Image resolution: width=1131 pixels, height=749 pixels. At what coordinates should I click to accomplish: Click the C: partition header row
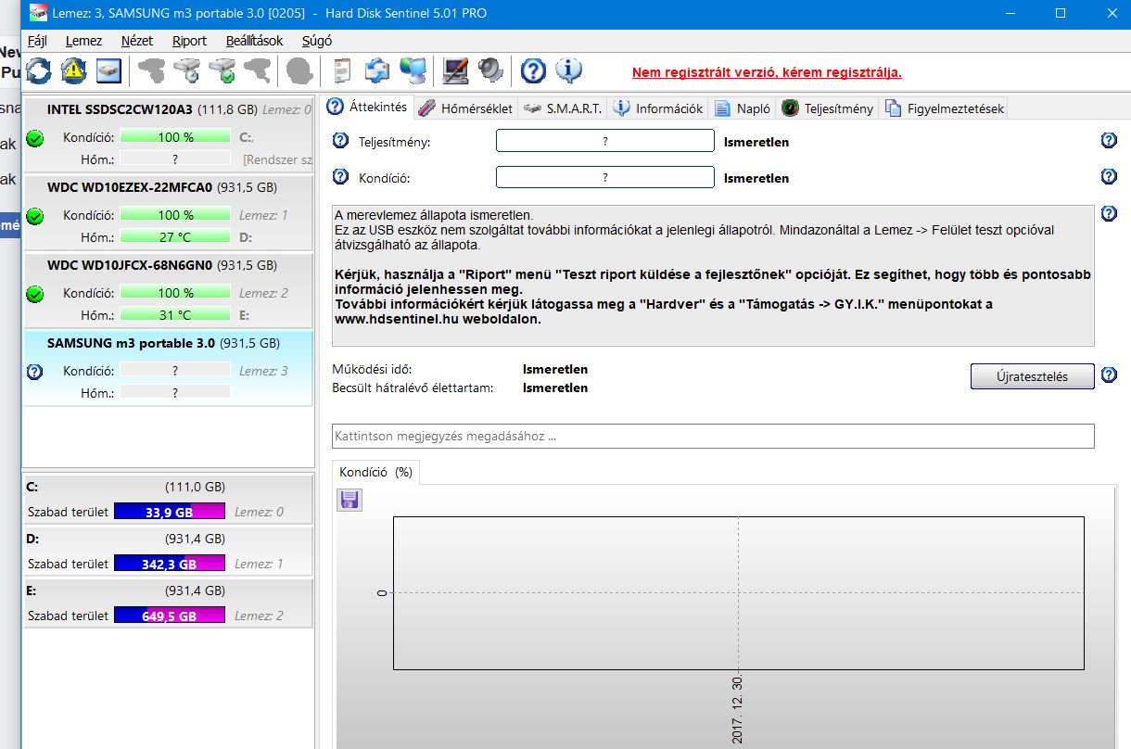[168, 487]
